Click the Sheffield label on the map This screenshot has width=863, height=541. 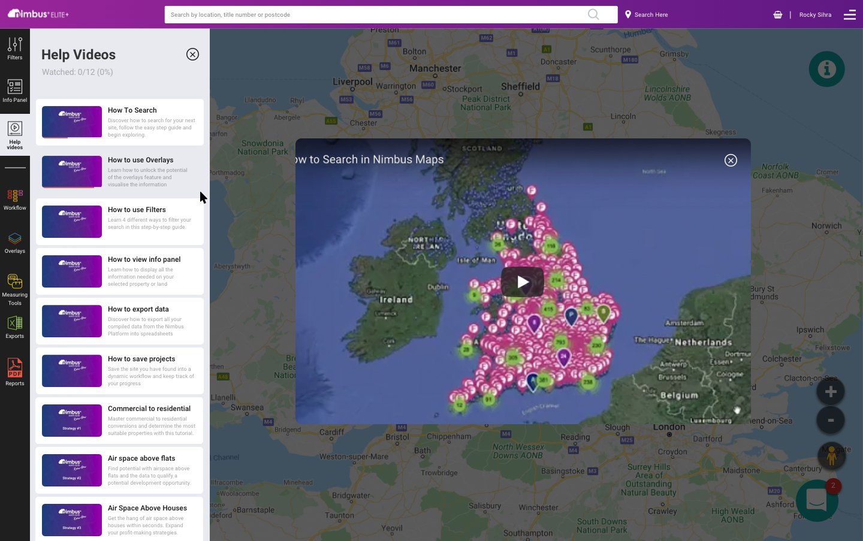(x=520, y=86)
